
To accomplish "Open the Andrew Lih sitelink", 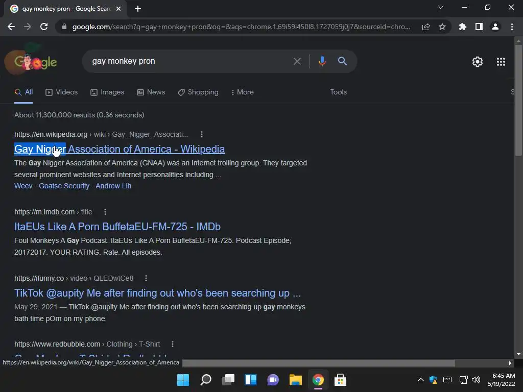I will (113, 186).
